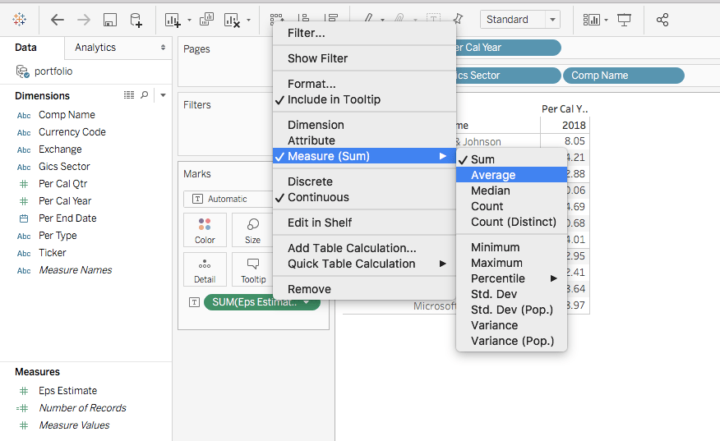Click the Share icon in toolbar

coord(662,20)
